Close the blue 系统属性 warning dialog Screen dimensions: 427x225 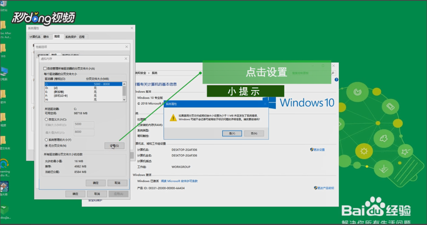(265, 104)
